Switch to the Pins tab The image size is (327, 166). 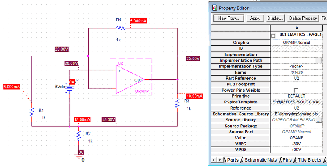click(287, 160)
